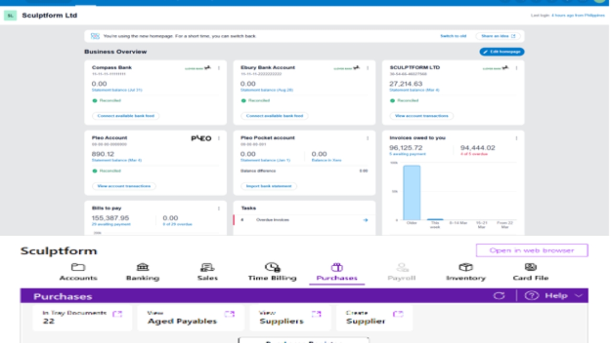Select the Purchases tab
The height and width of the screenshot is (343, 611).
[x=337, y=272]
